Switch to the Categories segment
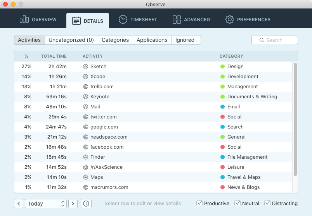This screenshot has height=216, width=312. pyautogui.click(x=115, y=40)
